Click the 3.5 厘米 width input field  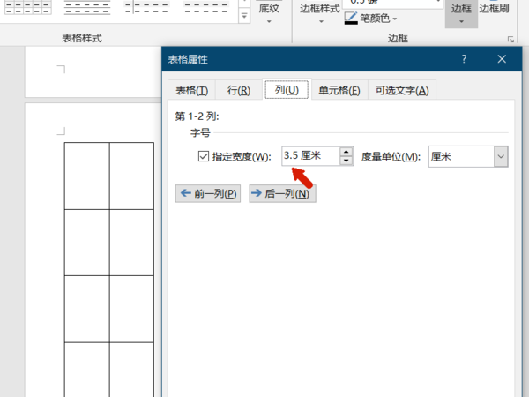click(x=310, y=156)
